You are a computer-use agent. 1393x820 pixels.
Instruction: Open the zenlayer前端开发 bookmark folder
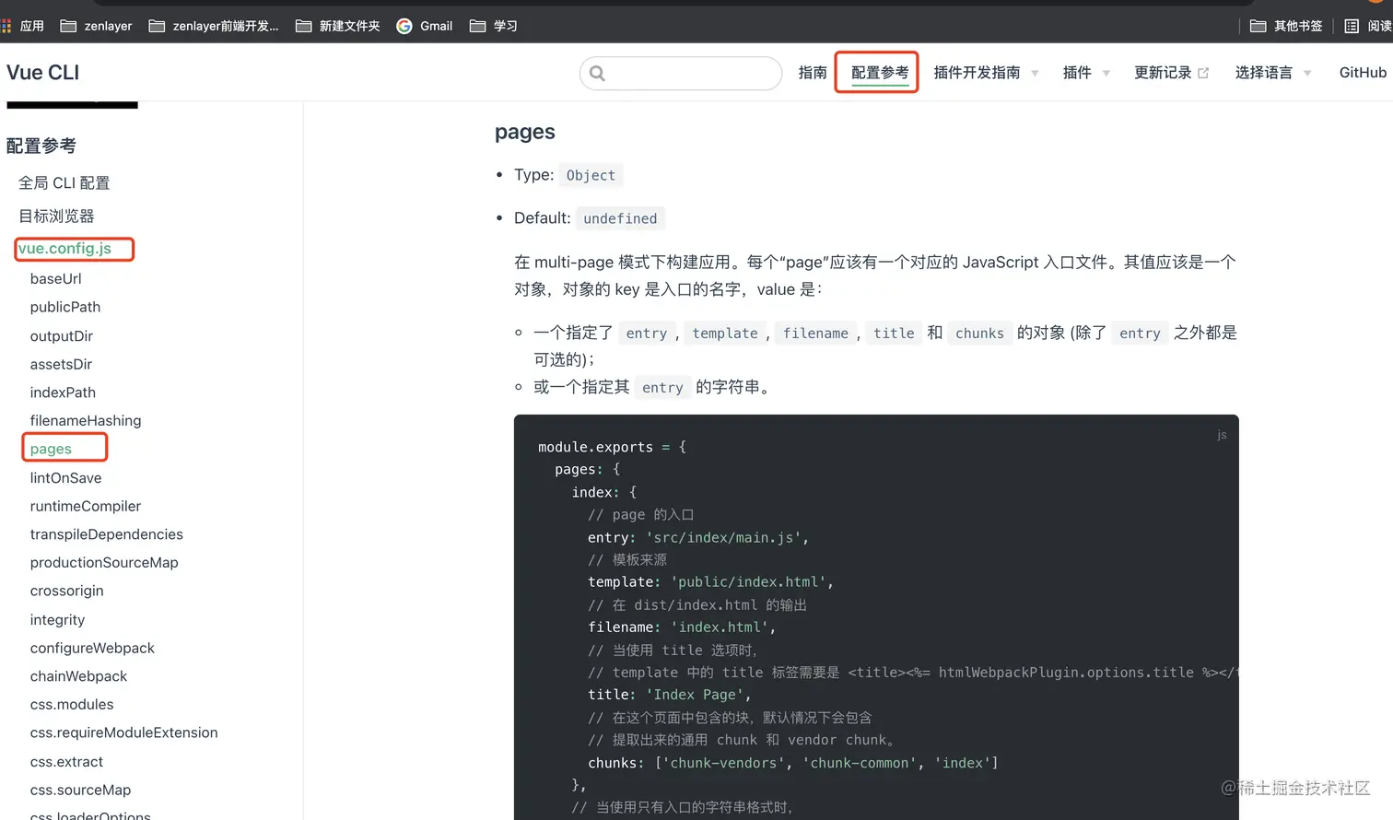tap(214, 26)
